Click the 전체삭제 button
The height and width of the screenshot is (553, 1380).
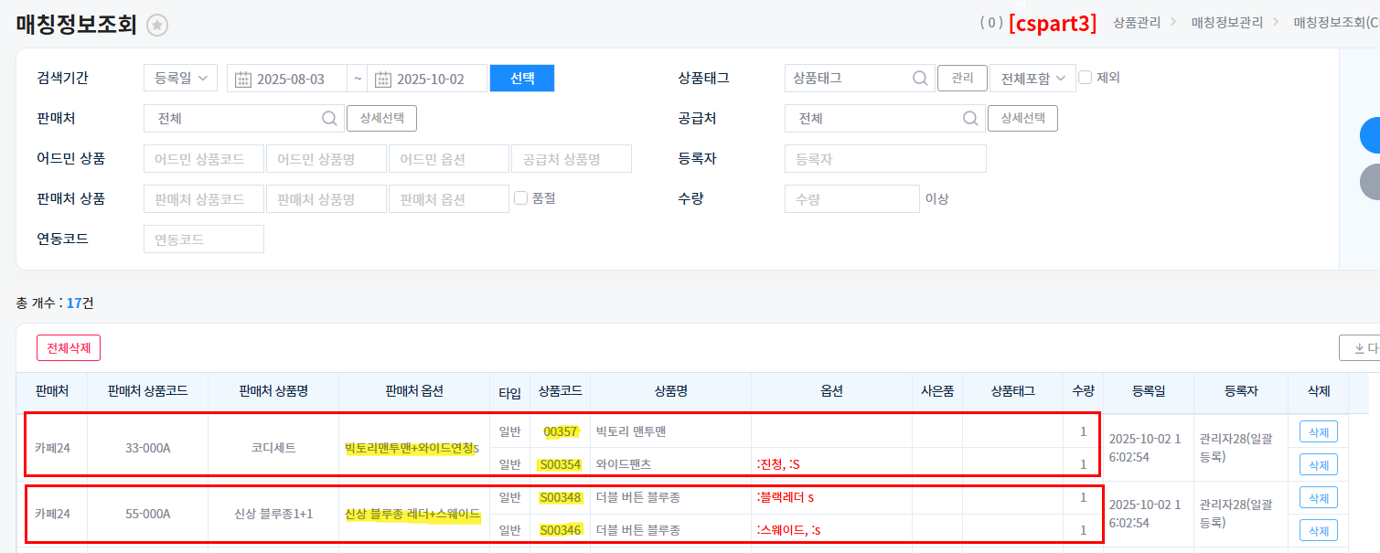pyautogui.click(x=69, y=348)
